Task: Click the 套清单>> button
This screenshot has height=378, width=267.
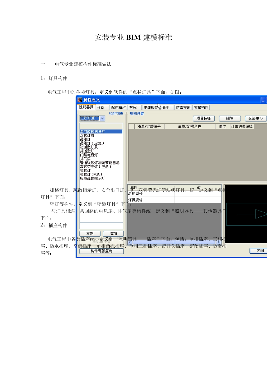Action: [x=256, y=118]
